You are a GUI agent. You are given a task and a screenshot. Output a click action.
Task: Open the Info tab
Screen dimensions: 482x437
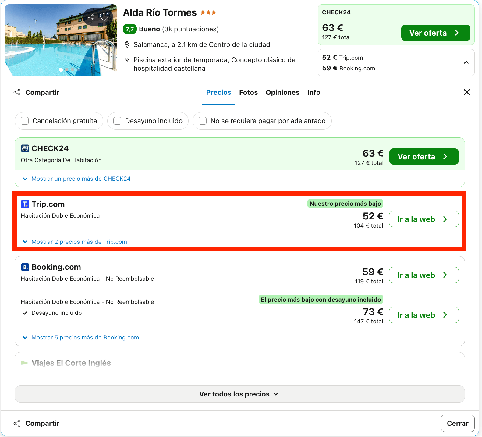tap(314, 92)
